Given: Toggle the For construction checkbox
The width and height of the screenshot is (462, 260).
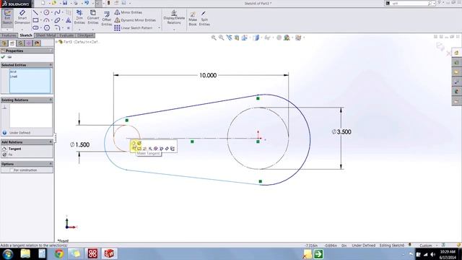Looking at the screenshot, I should pyautogui.click(x=12, y=170).
